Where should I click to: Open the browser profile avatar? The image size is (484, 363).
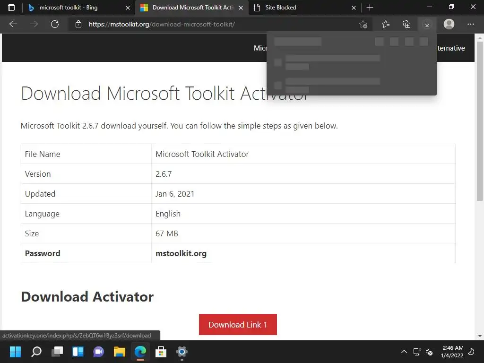(x=449, y=24)
